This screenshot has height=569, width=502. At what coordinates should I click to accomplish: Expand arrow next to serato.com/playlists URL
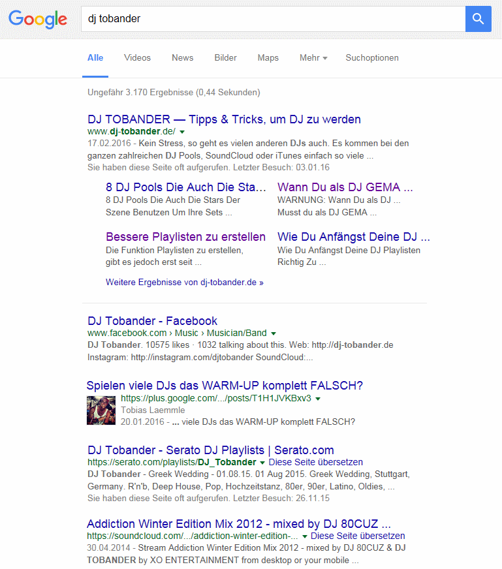262,463
